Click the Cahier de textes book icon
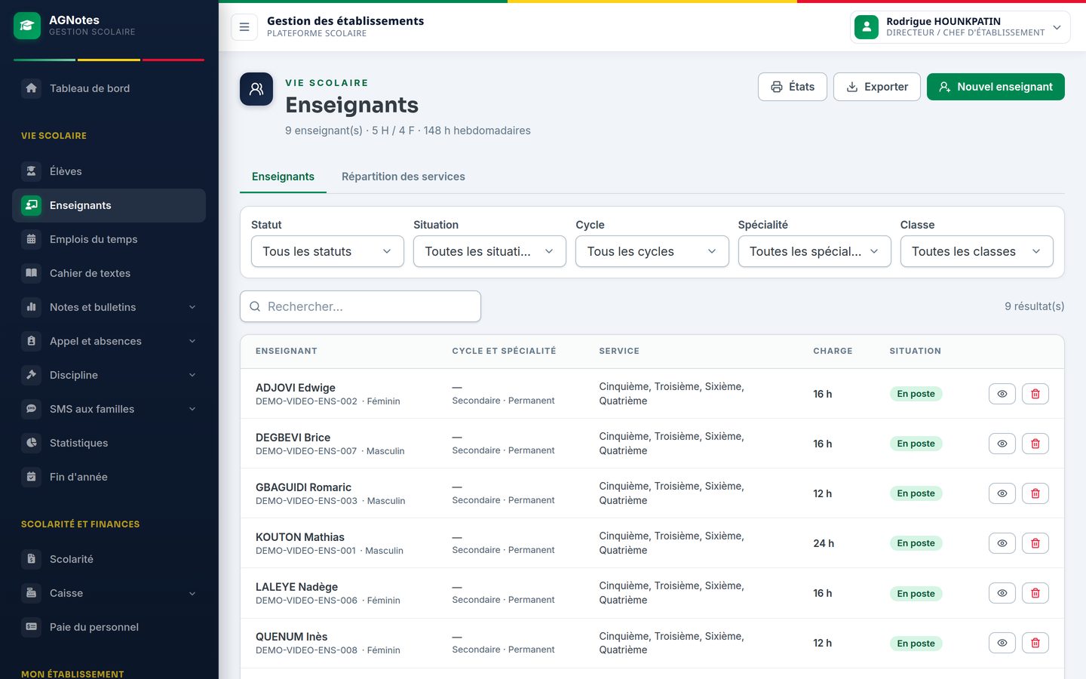 pos(31,273)
